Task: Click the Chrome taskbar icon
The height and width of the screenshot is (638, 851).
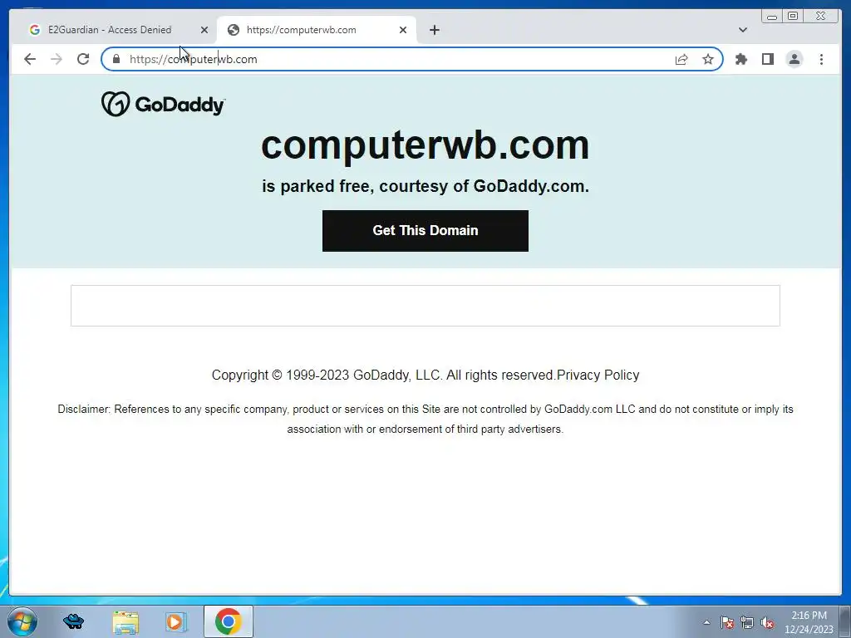Action: (x=228, y=621)
